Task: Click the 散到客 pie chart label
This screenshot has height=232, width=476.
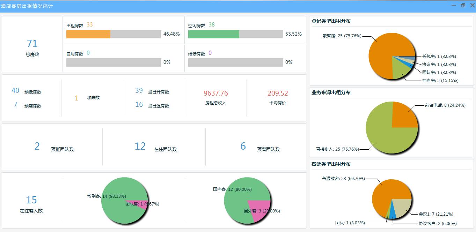Action: coord(107,196)
